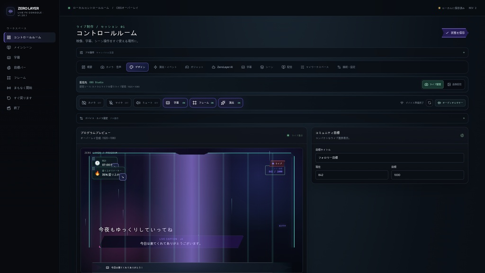Screen dimensions: 485x273
Task: Click the drag grip of the 時計 widget
Action: coord(93,159)
